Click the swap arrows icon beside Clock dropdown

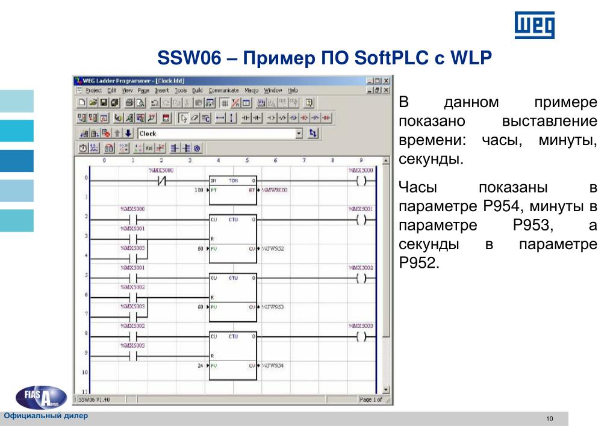[x=313, y=133]
